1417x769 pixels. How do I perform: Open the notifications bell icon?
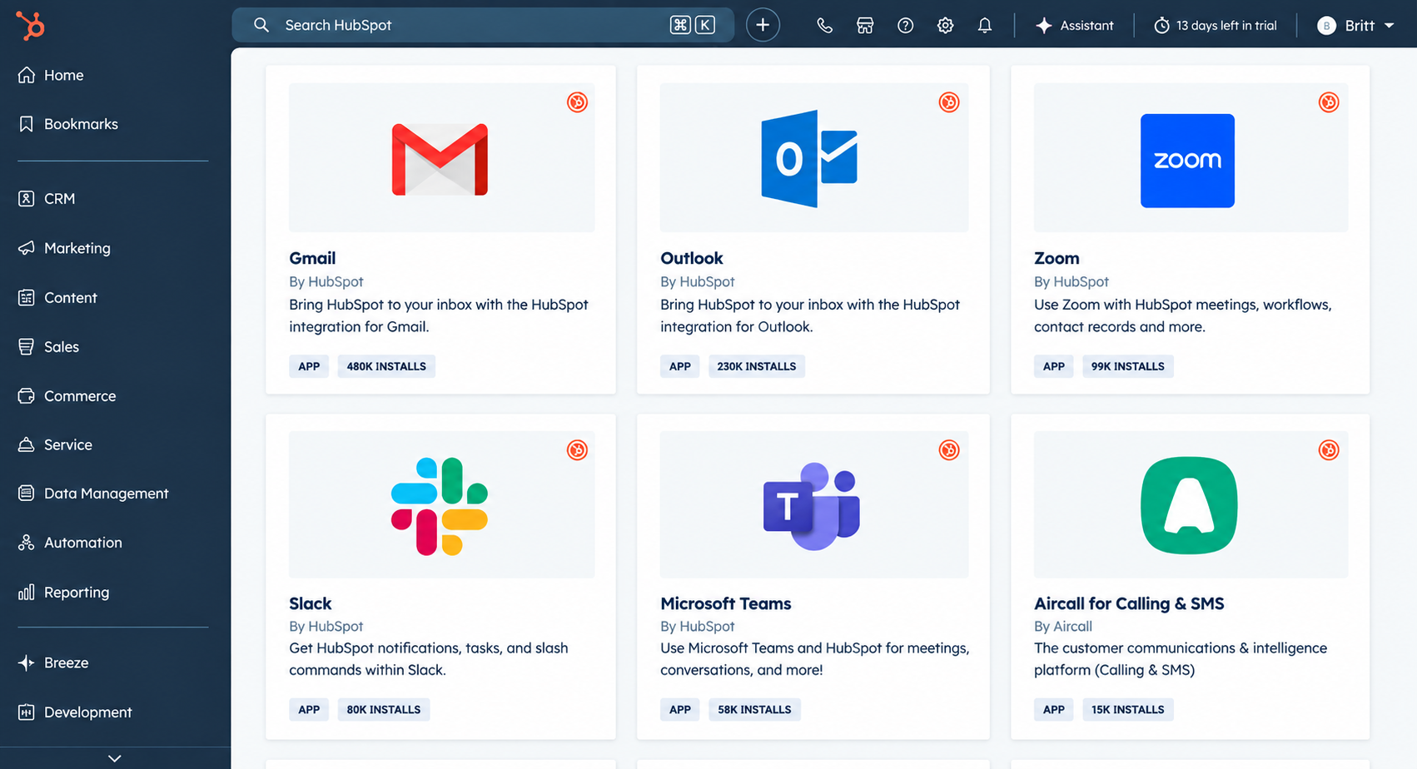click(x=985, y=26)
